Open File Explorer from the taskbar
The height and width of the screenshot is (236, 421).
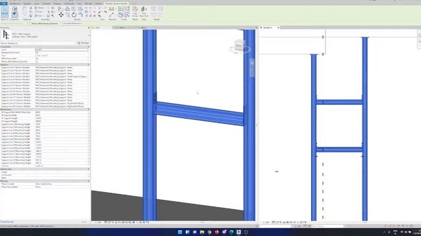tap(202, 232)
